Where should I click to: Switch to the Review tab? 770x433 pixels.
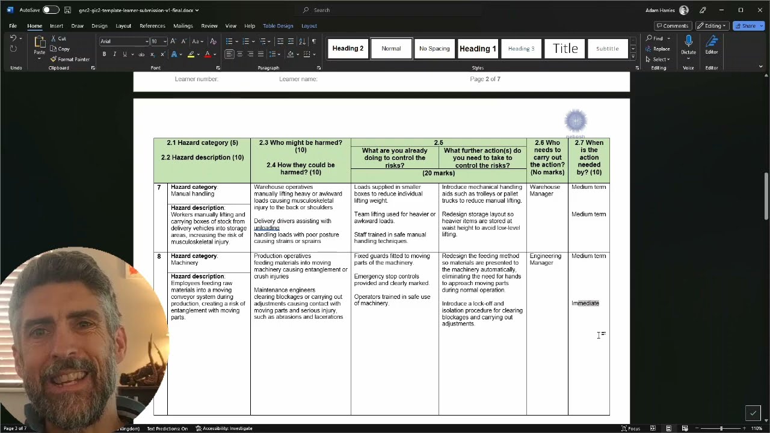(x=209, y=26)
